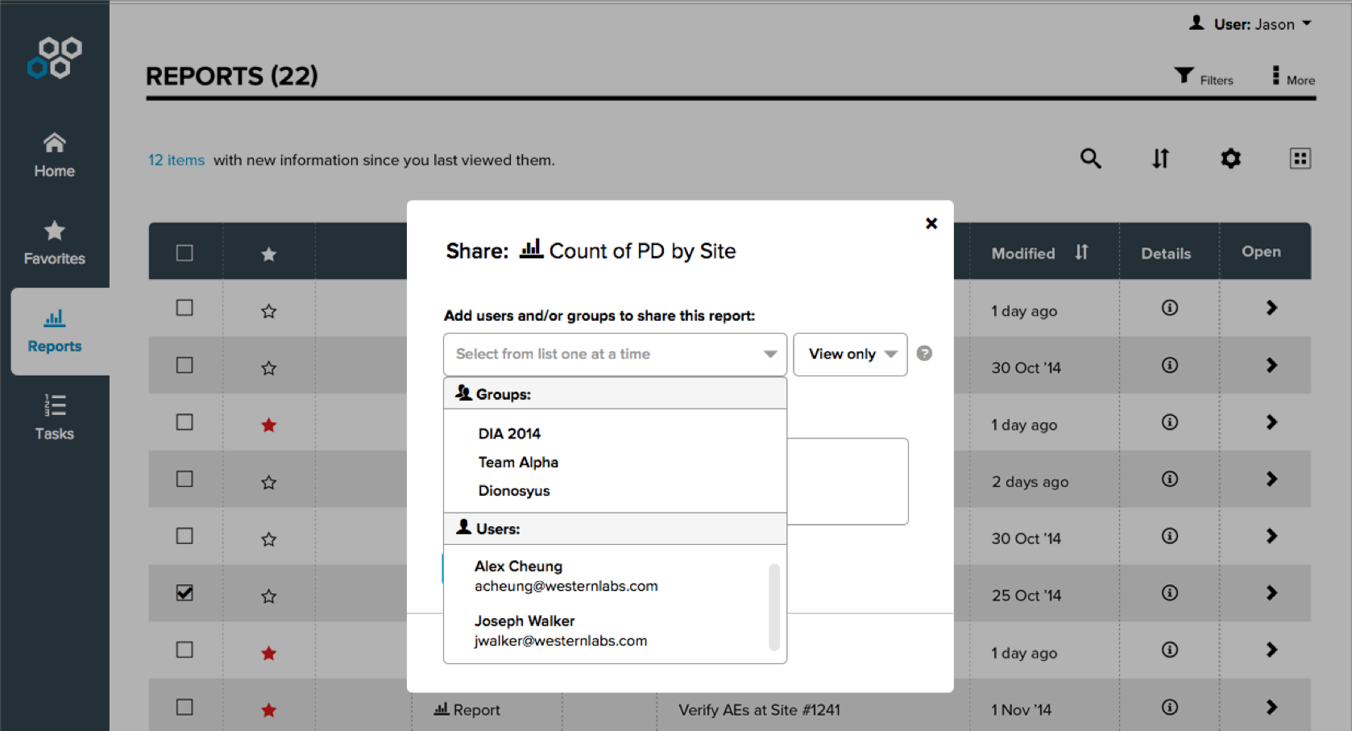Open the More options menu
This screenshot has width=1352, height=731.
coord(1293,77)
